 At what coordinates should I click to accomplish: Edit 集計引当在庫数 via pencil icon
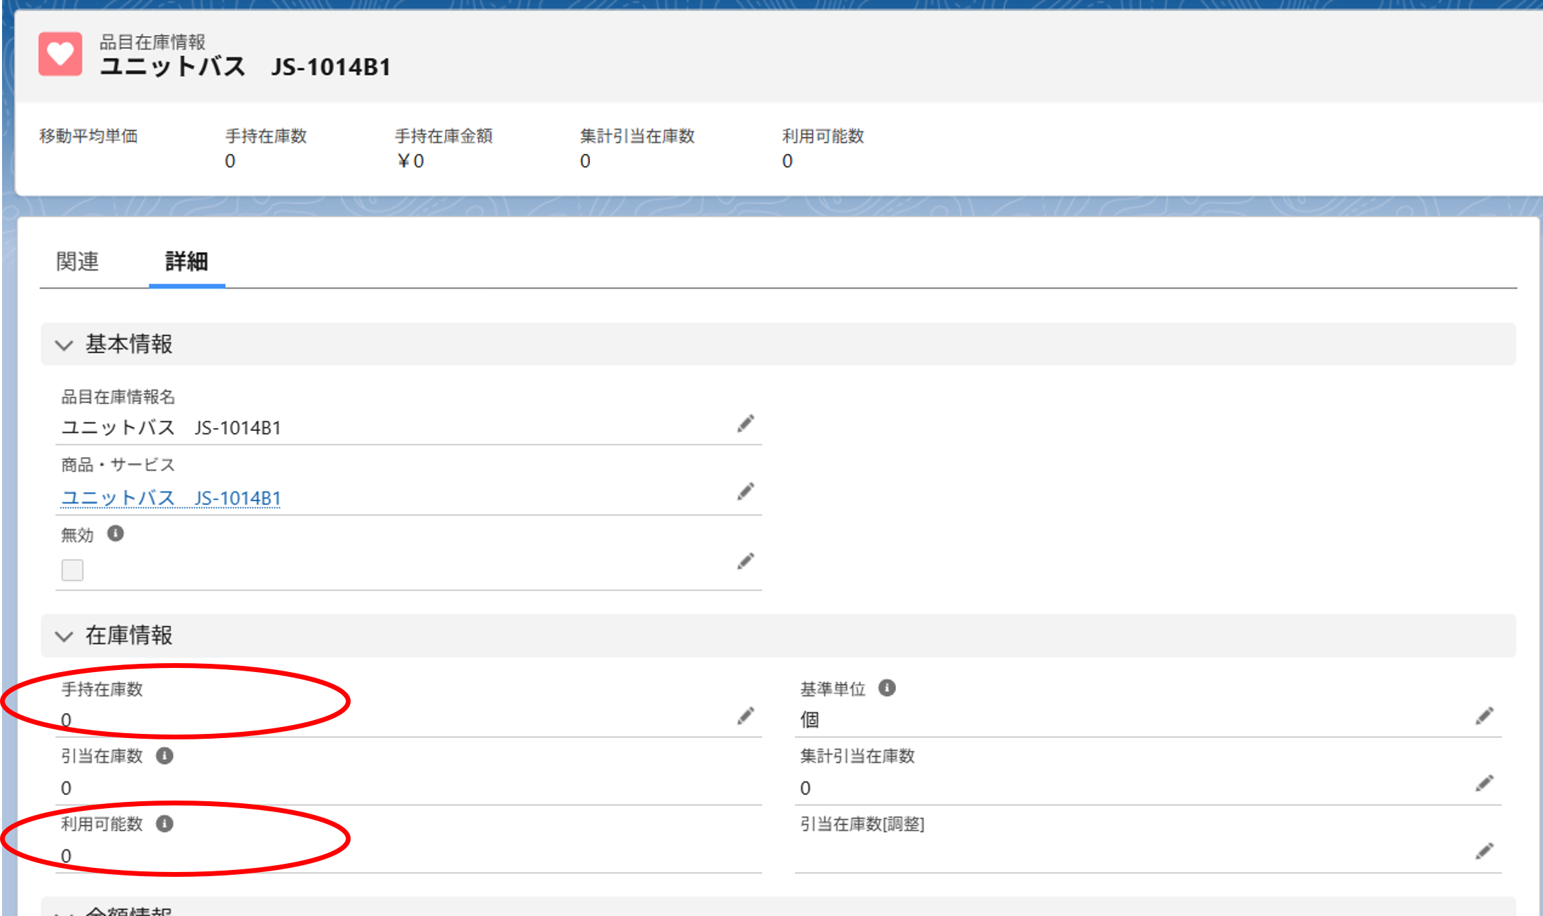click(x=1485, y=784)
